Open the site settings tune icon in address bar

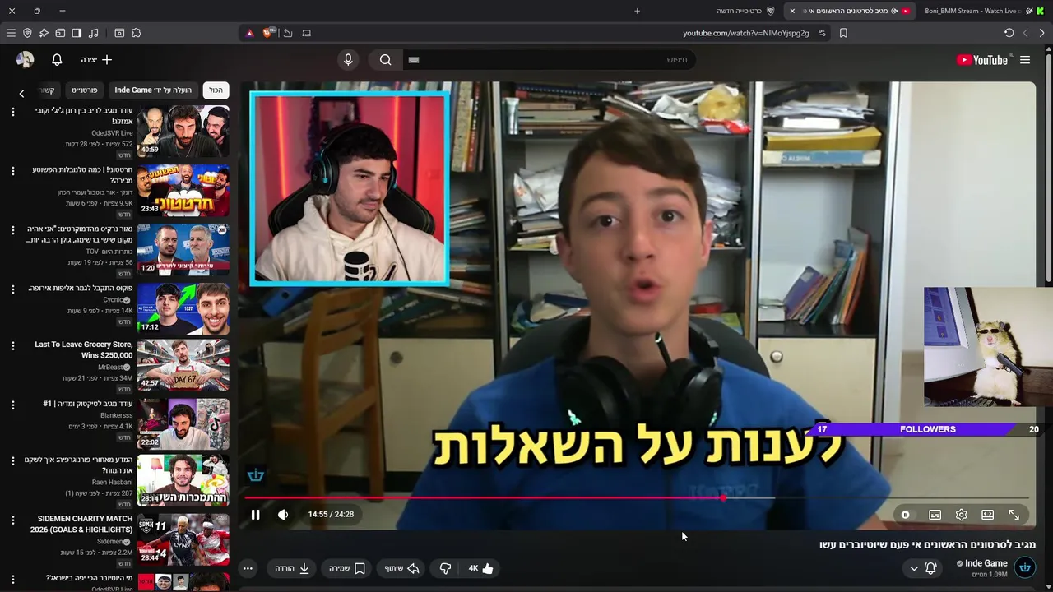coord(822,33)
